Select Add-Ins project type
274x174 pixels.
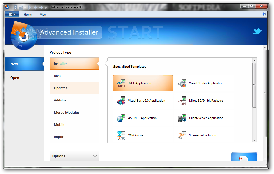click(75, 100)
